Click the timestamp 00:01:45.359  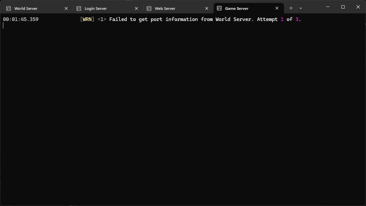pyautogui.click(x=21, y=19)
